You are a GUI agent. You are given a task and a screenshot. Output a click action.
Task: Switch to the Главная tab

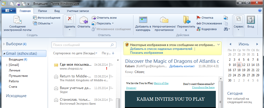pos(25,11)
